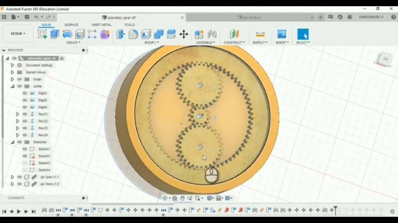Open the ASSEMBLE menu
This screenshot has width=398, height=223.
coord(205,43)
